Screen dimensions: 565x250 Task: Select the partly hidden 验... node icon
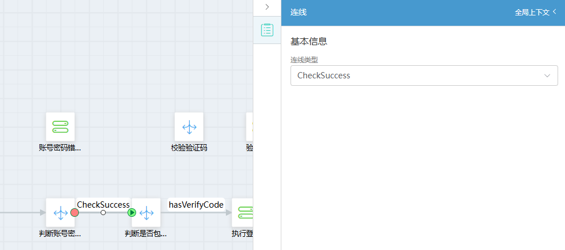(x=250, y=127)
